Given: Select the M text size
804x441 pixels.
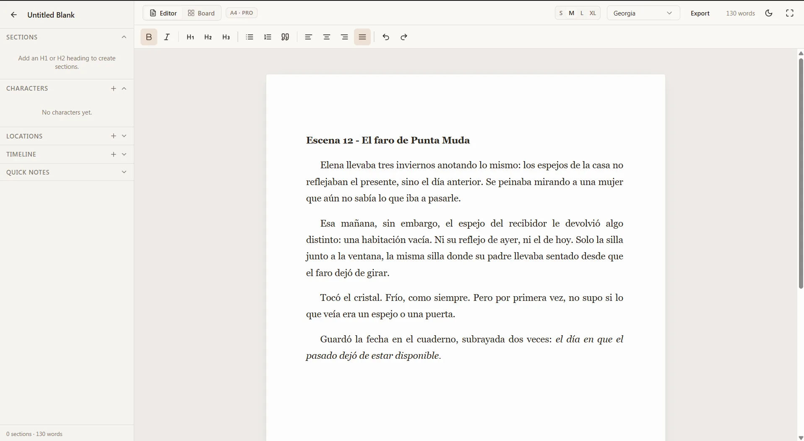Looking at the screenshot, I should 571,13.
